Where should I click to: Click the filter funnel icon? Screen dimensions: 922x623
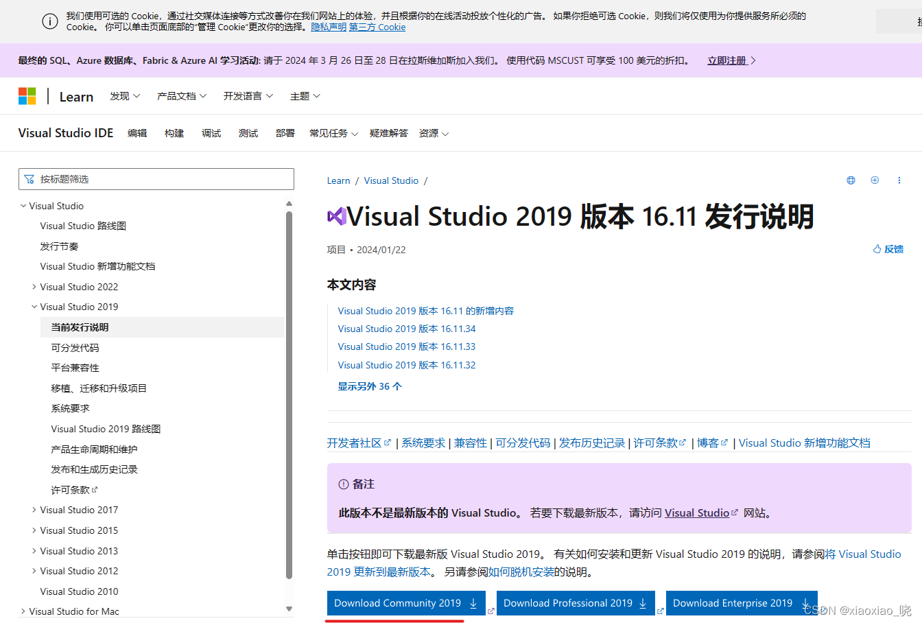point(29,179)
